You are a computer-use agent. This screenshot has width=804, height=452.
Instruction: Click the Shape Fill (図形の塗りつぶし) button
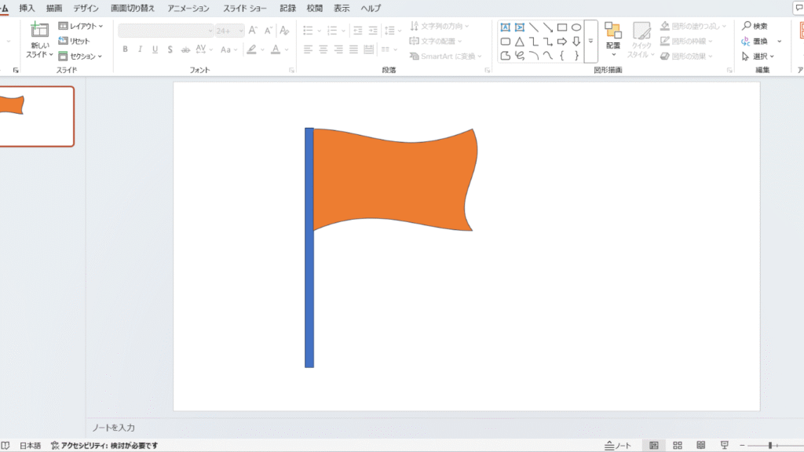tap(690, 26)
